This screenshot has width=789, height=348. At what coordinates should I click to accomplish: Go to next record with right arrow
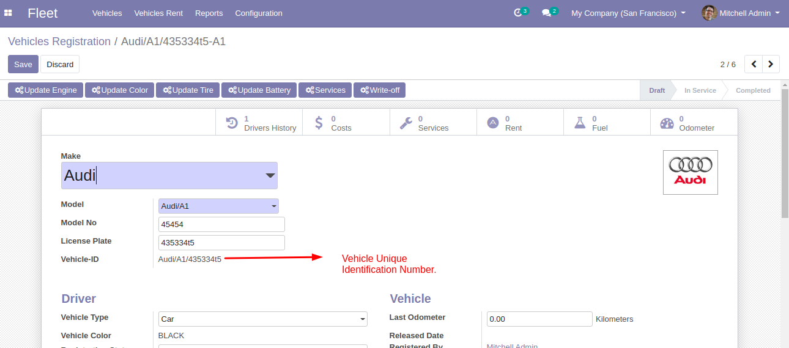[x=771, y=64]
